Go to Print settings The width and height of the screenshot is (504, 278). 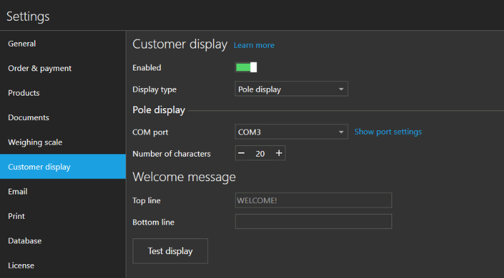(63, 216)
